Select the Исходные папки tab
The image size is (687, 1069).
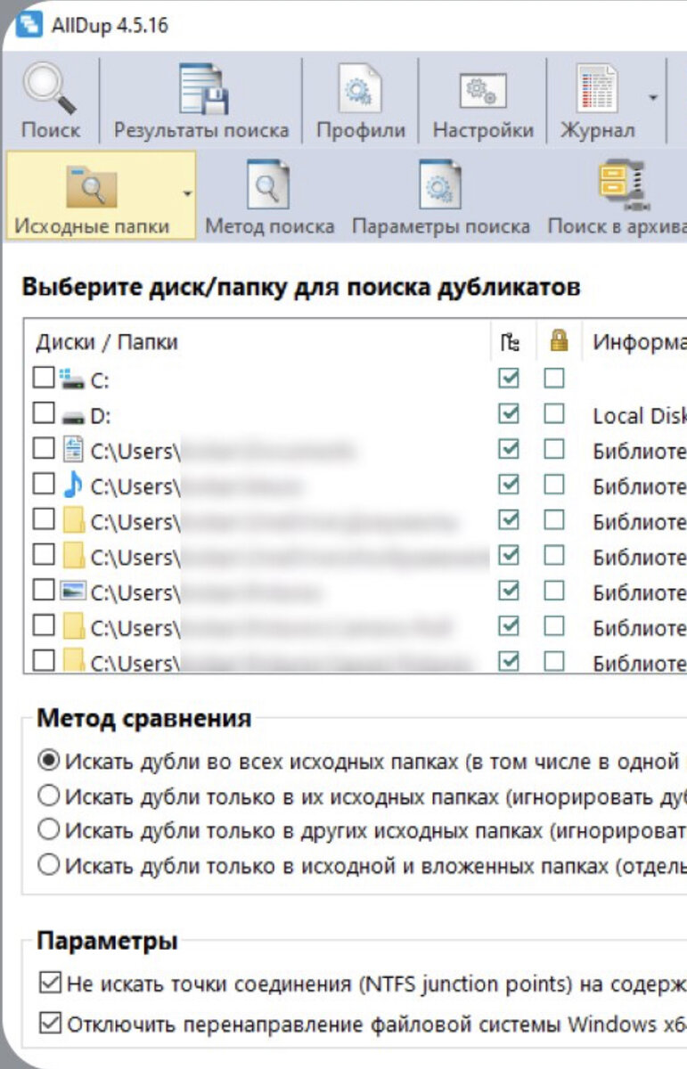pyautogui.click(x=92, y=195)
